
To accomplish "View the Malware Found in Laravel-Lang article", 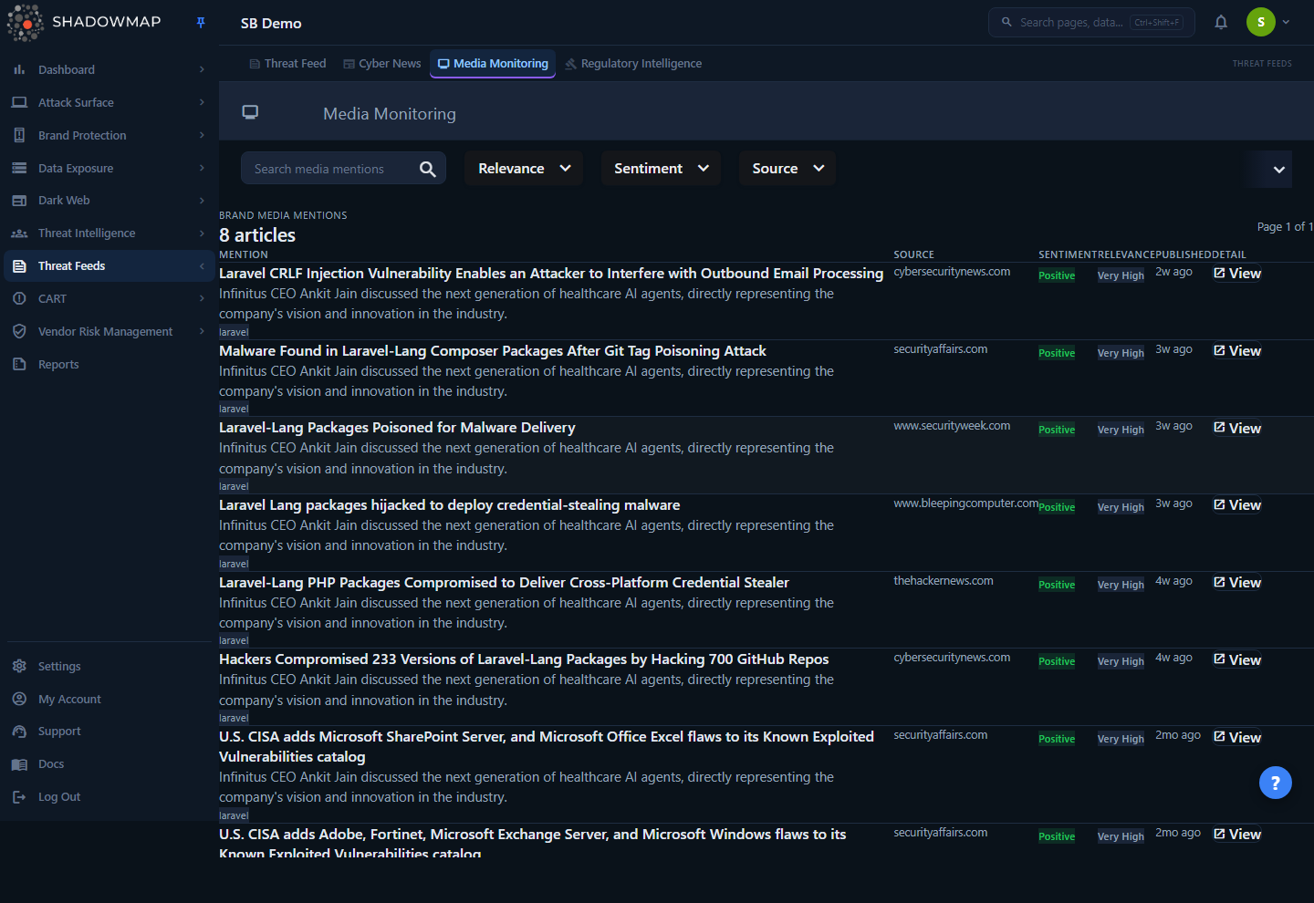I will click(1237, 351).
